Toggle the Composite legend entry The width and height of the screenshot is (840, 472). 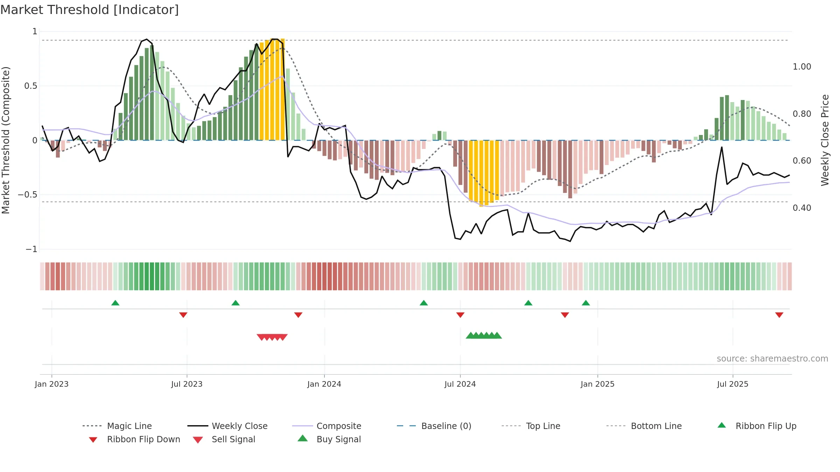coord(327,426)
